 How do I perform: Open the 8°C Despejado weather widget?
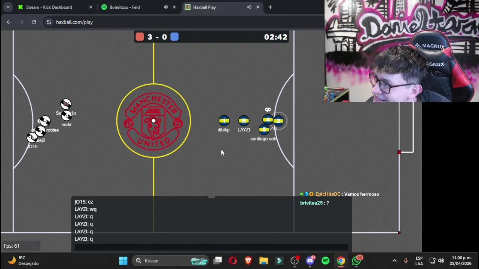(x=23, y=260)
